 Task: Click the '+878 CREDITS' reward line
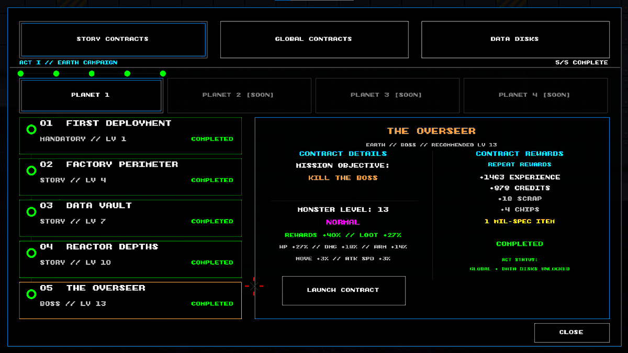pos(520,188)
